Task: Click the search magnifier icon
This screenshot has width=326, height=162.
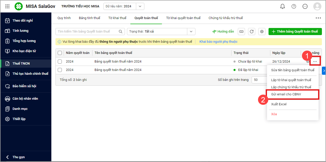Action: coord(121,32)
